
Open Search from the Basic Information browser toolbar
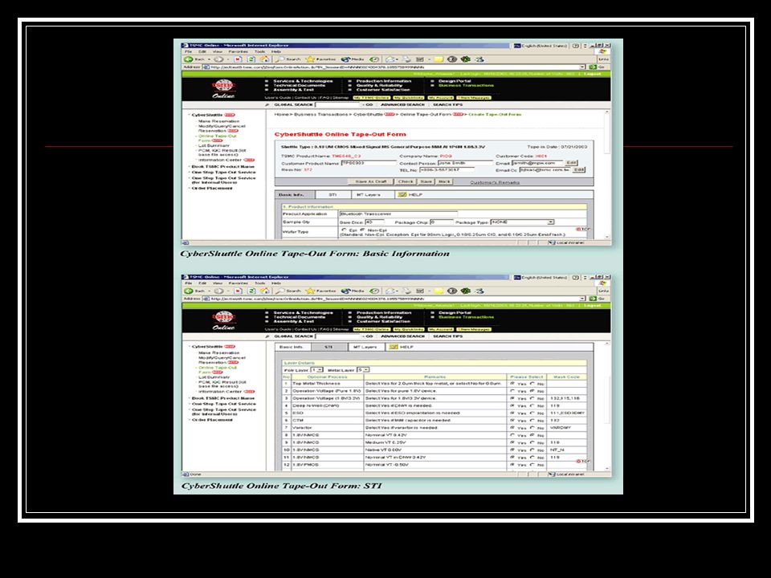click(x=288, y=59)
